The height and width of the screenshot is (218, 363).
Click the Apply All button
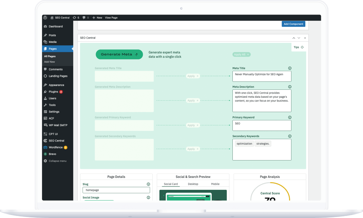click(x=242, y=54)
